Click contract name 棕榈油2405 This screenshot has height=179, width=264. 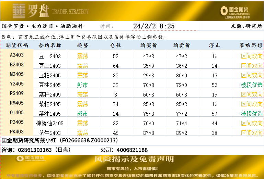pyautogui.click(x=50, y=123)
